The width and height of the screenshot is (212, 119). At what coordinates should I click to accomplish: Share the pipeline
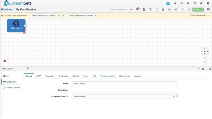point(176,10)
